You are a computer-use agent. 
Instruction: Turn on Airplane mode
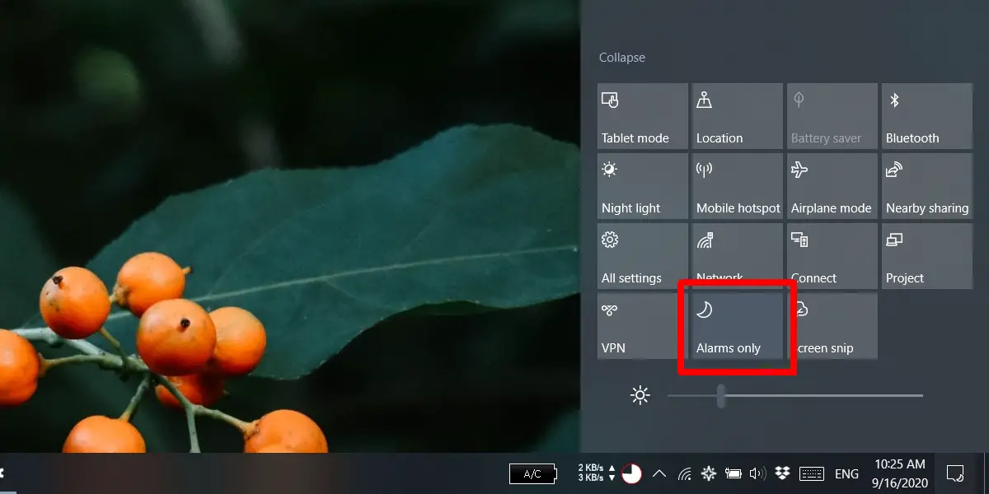(832, 186)
